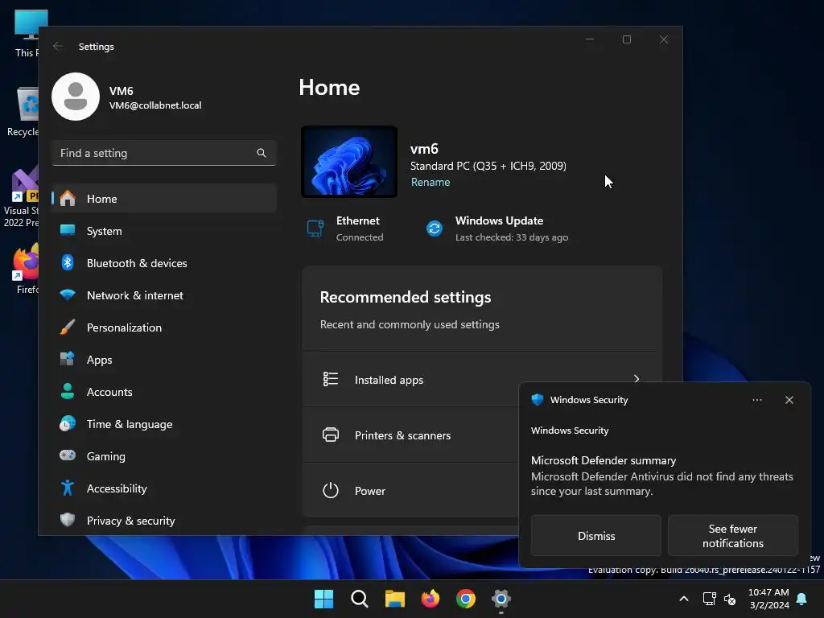
Task: Click the magnifier icon in search box
Action: click(x=262, y=153)
